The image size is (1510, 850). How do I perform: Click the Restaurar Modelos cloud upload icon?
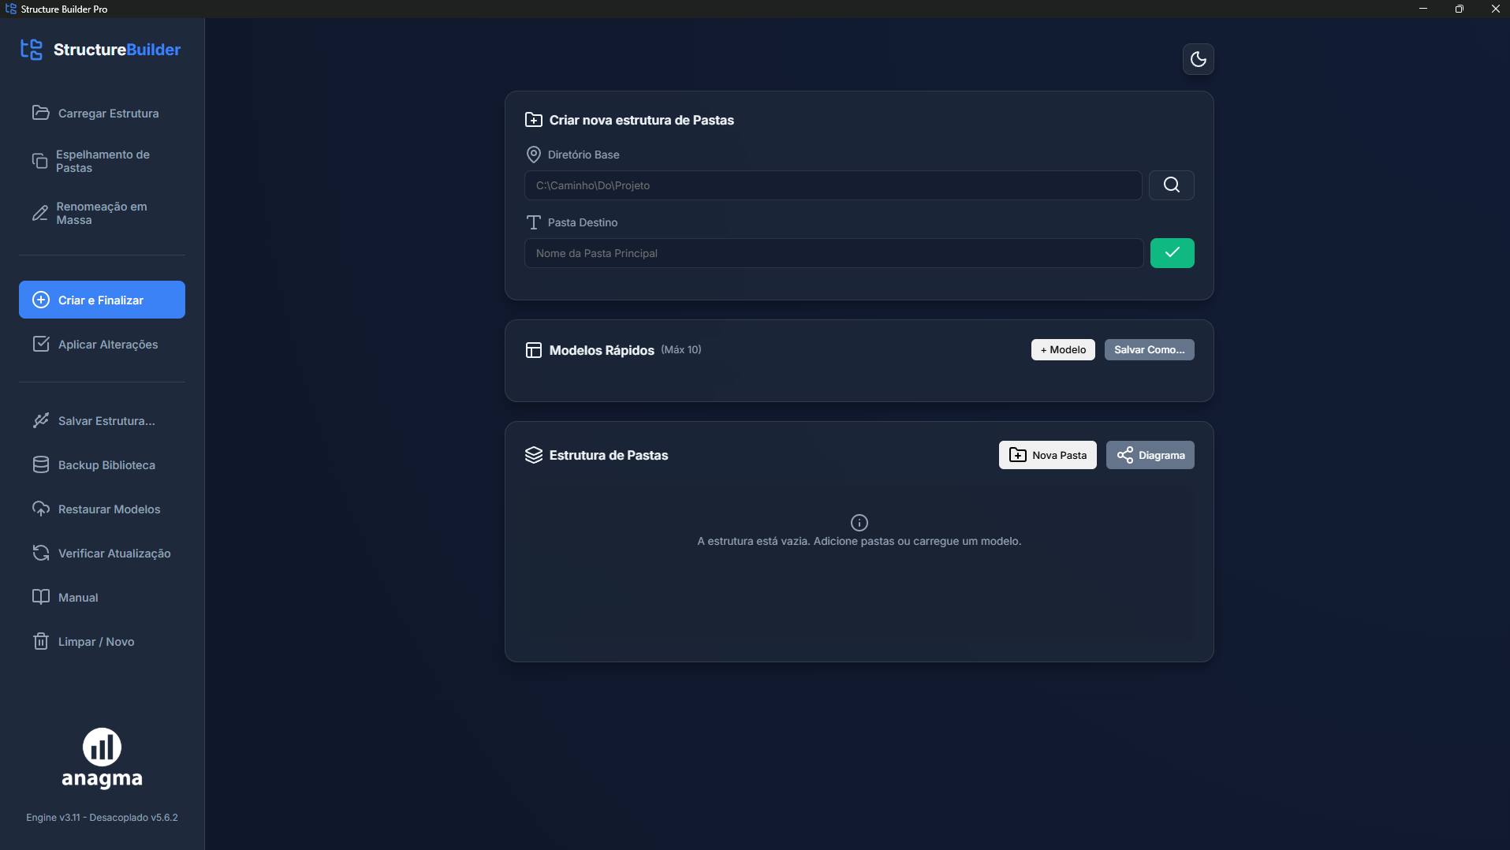tap(41, 509)
